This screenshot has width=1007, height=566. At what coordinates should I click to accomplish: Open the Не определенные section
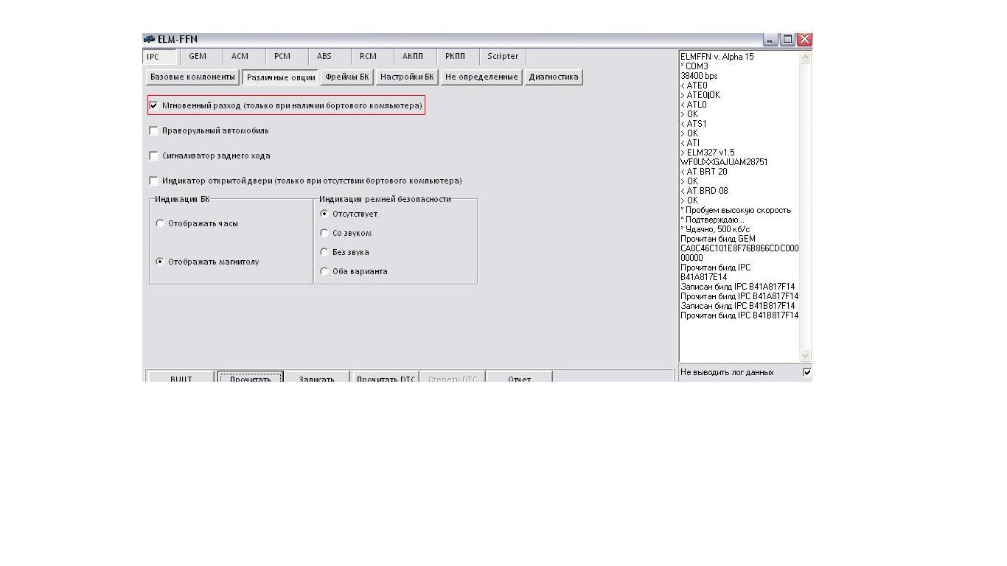pyautogui.click(x=481, y=77)
